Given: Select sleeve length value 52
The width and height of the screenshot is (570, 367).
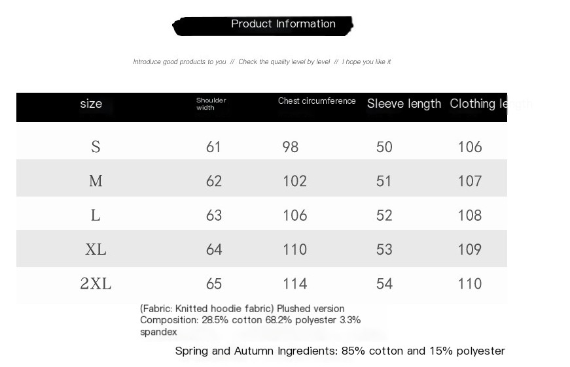Looking at the screenshot, I should pyautogui.click(x=384, y=215).
